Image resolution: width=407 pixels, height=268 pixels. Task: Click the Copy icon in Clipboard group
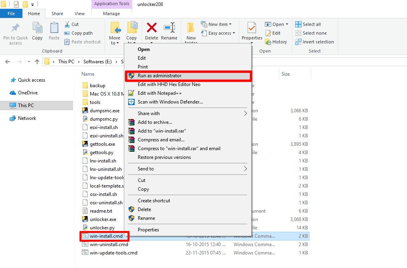tap(37, 28)
